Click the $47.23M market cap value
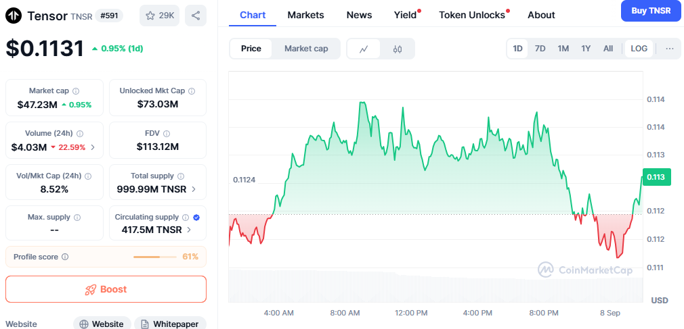The height and width of the screenshot is (329, 684). [x=37, y=105]
